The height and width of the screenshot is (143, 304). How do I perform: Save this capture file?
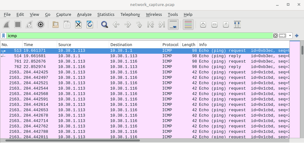(67, 25)
